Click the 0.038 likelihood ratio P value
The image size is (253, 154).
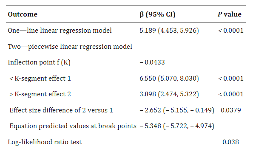(230, 142)
